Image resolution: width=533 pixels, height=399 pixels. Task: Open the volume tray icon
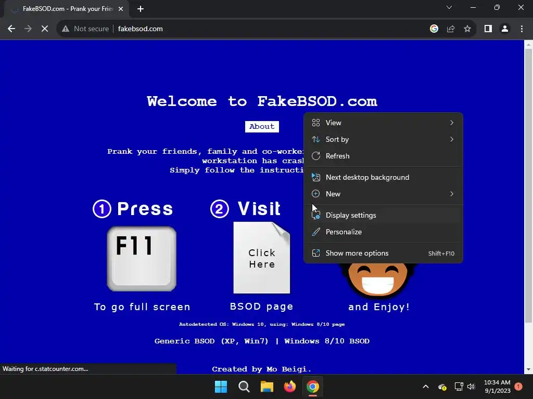471,387
